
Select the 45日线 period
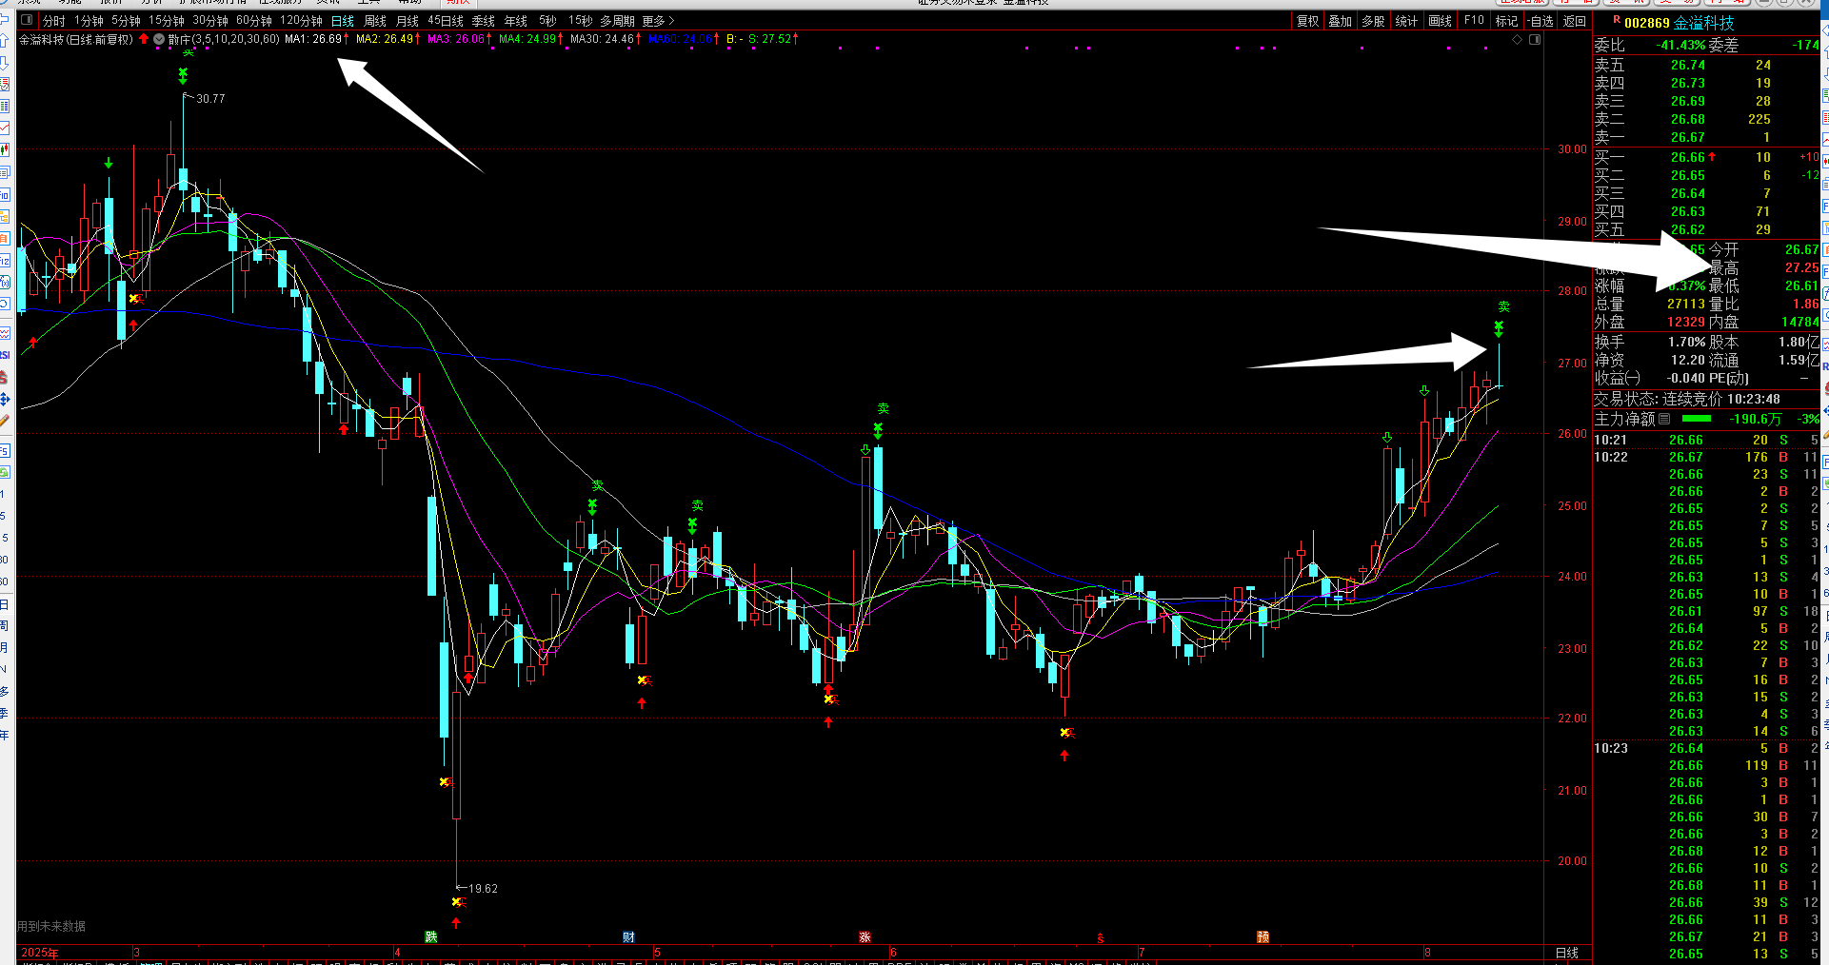click(x=446, y=21)
